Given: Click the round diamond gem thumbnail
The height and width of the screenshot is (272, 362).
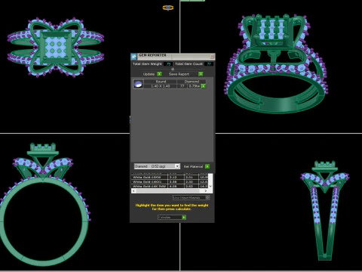Looking at the screenshot, I should click(x=138, y=84).
